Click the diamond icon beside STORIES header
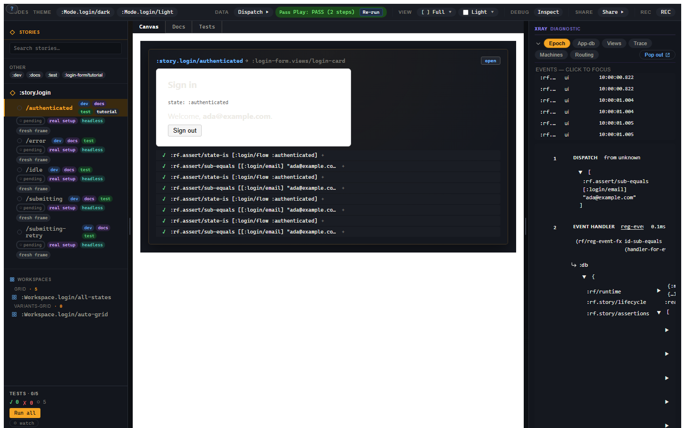This screenshot has height=428, width=685. (x=12, y=32)
